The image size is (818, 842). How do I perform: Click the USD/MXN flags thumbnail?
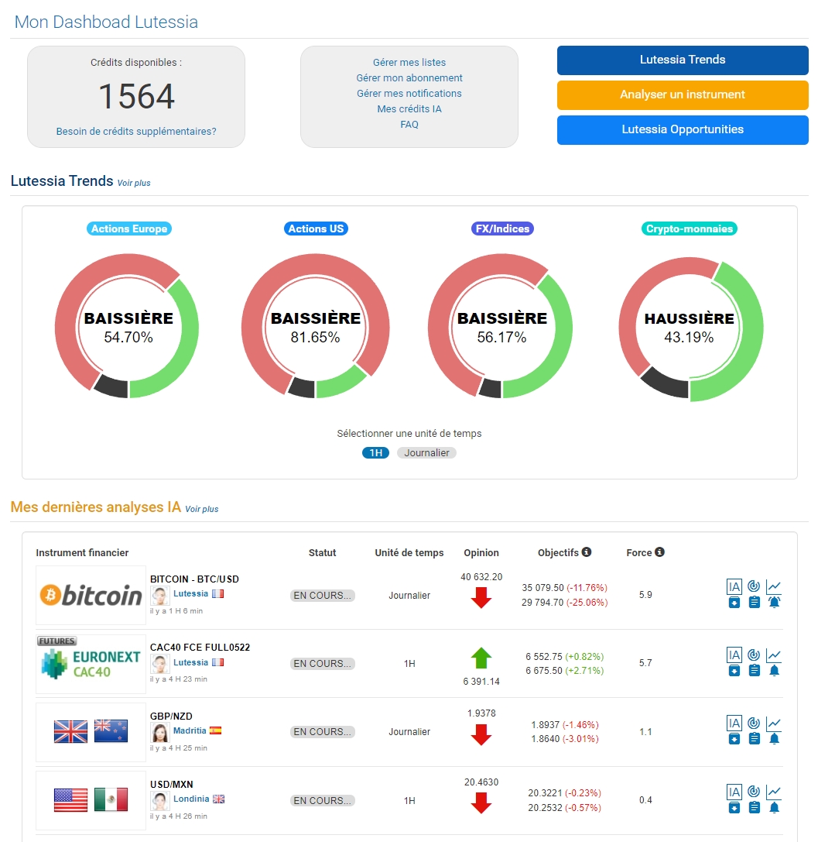click(91, 800)
